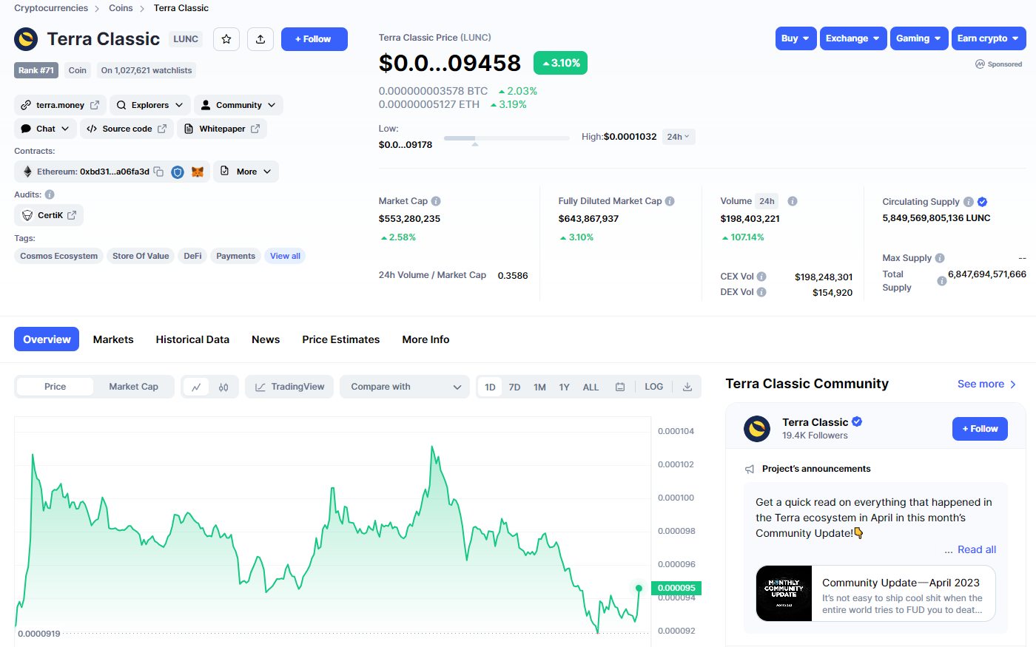Set chart range to 7D
Screen dimensions: 1036x647
(515, 387)
